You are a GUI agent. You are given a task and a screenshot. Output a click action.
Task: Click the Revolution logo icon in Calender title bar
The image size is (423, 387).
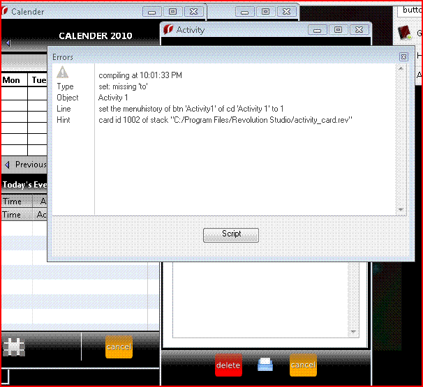point(4,10)
